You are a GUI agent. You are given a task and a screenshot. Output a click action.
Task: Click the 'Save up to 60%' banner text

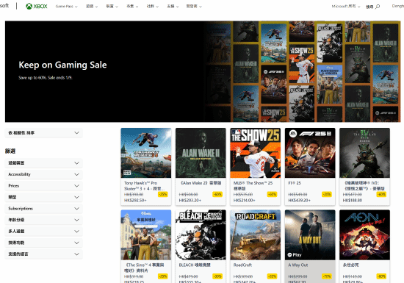click(46, 78)
